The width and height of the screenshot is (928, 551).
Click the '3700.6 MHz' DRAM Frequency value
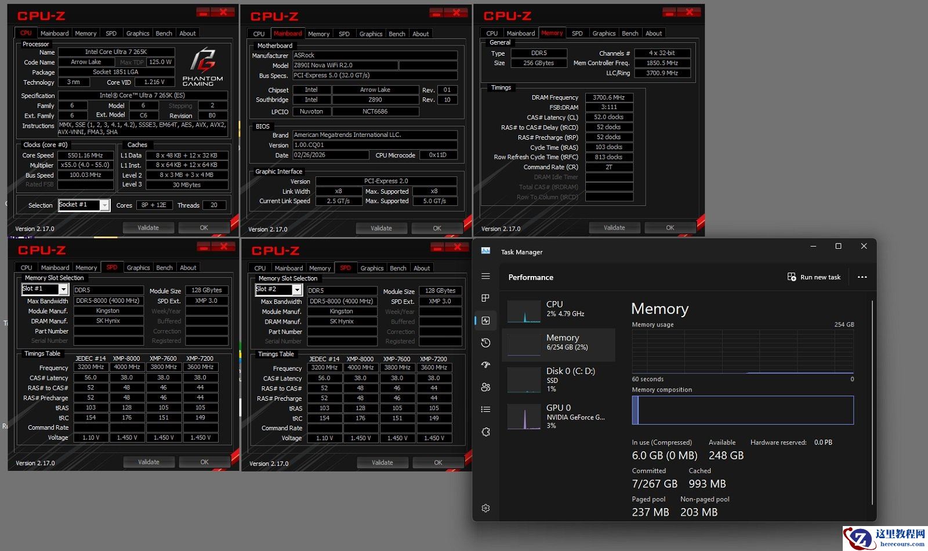tap(609, 97)
